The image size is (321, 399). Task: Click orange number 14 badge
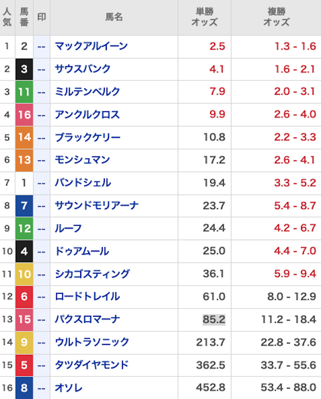coord(24,137)
